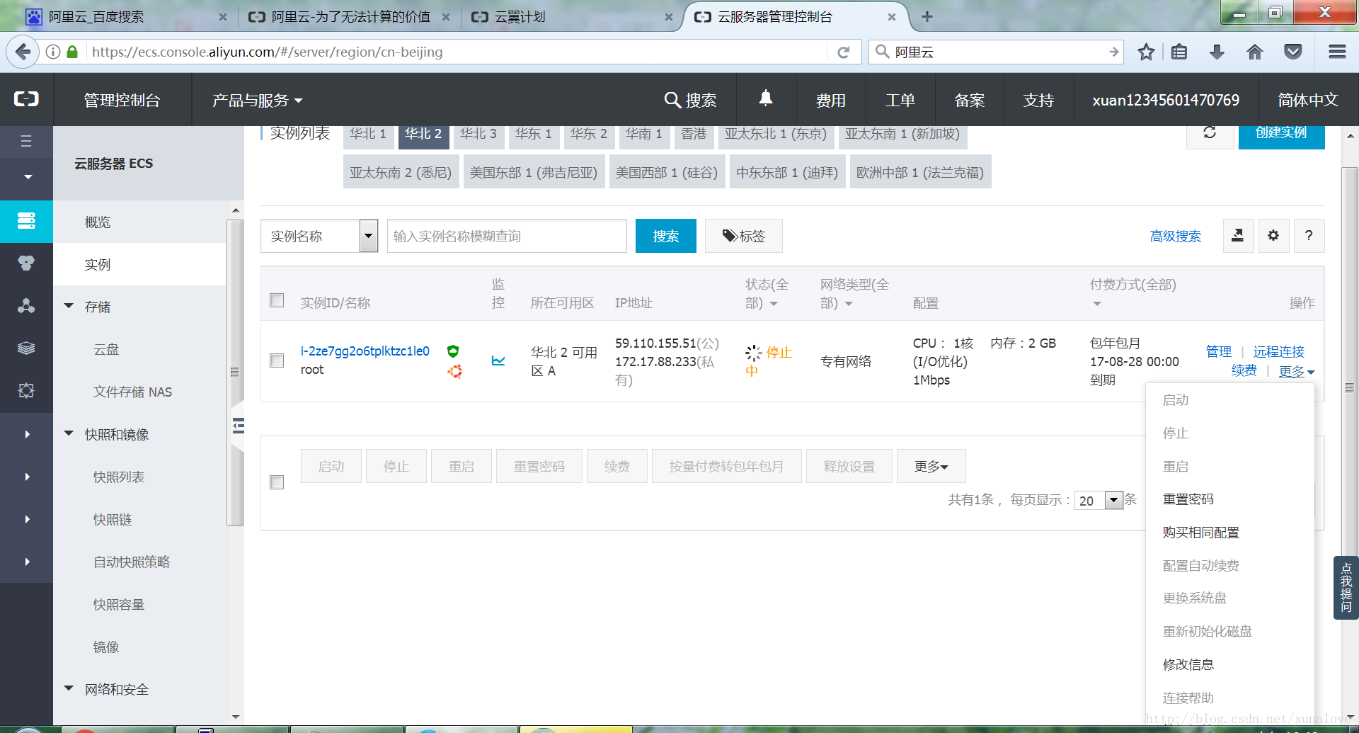
Task: Switch to region 美国西部 1 (硅谷)
Action: point(667,172)
